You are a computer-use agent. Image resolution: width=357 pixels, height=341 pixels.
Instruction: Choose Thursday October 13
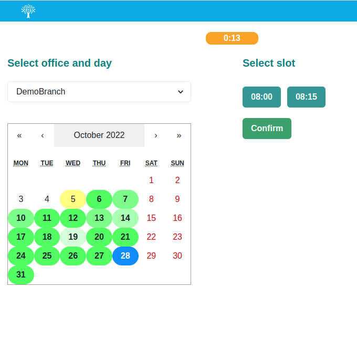tap(99, 218)
